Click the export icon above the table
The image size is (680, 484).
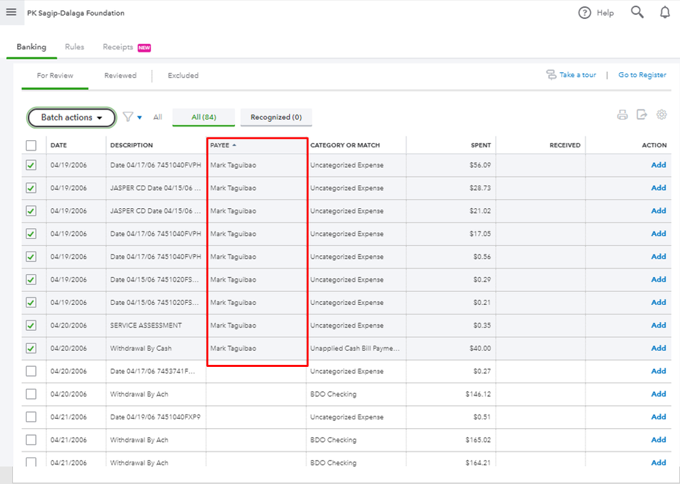point(642,115)
